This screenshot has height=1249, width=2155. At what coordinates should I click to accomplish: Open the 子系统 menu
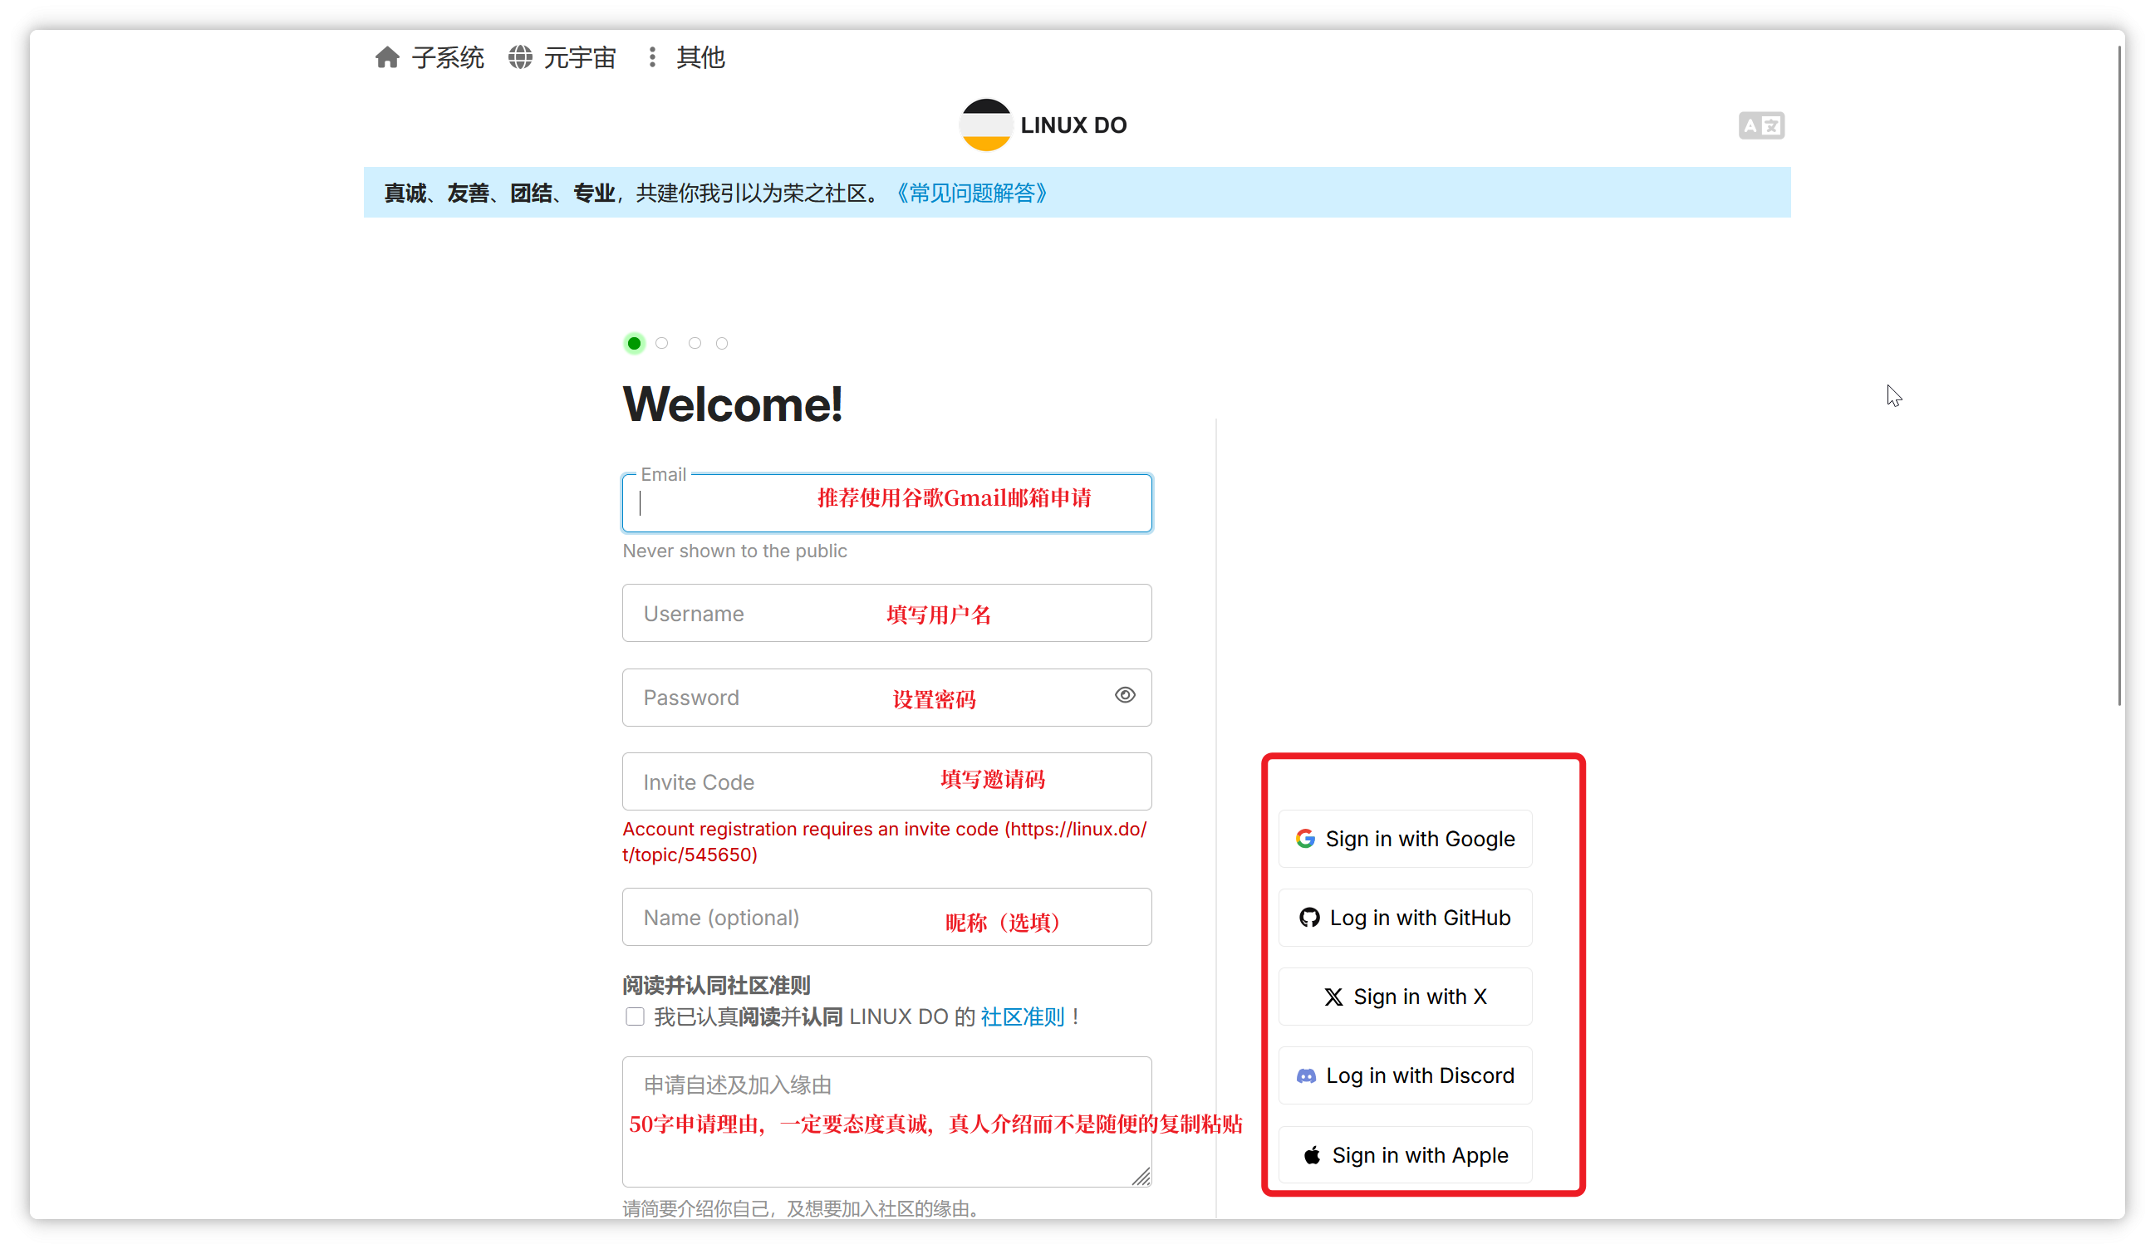(x=448, y=56)
